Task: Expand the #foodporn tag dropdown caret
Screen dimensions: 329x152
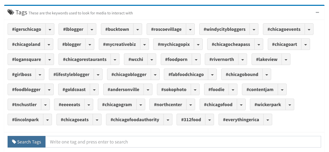Action: tap(196, 59)
